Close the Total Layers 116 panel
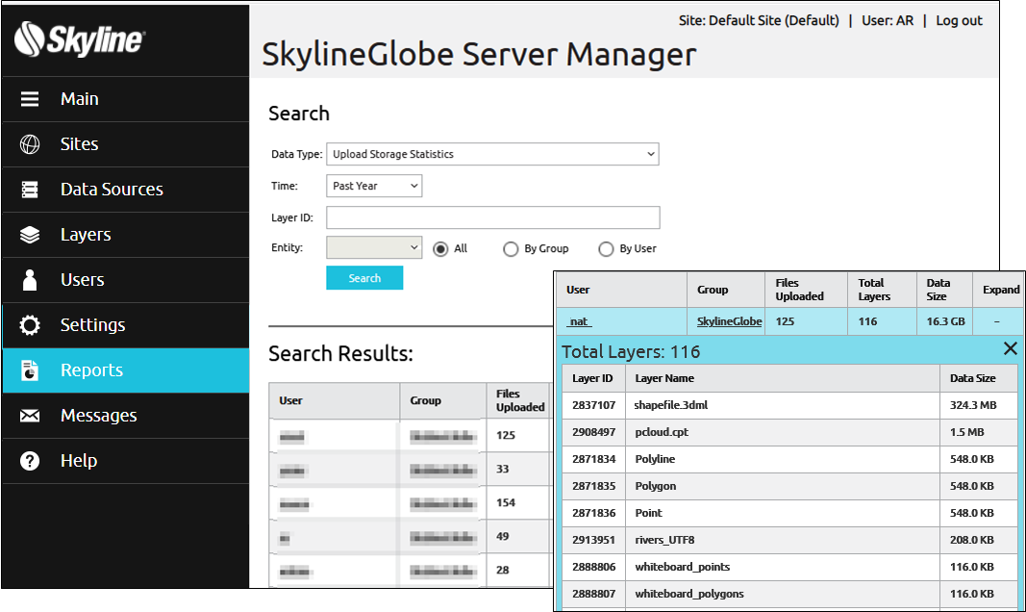Screen dimensions: 1026x612 click(1011, 349)
